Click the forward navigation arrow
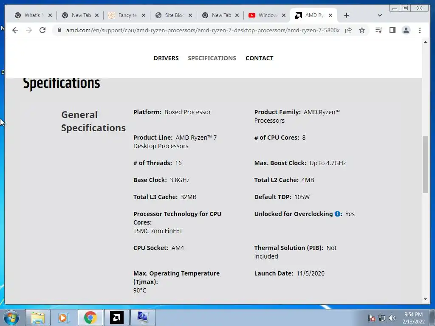The height and width of the screenshot is (326, 435). pos(29,30)
